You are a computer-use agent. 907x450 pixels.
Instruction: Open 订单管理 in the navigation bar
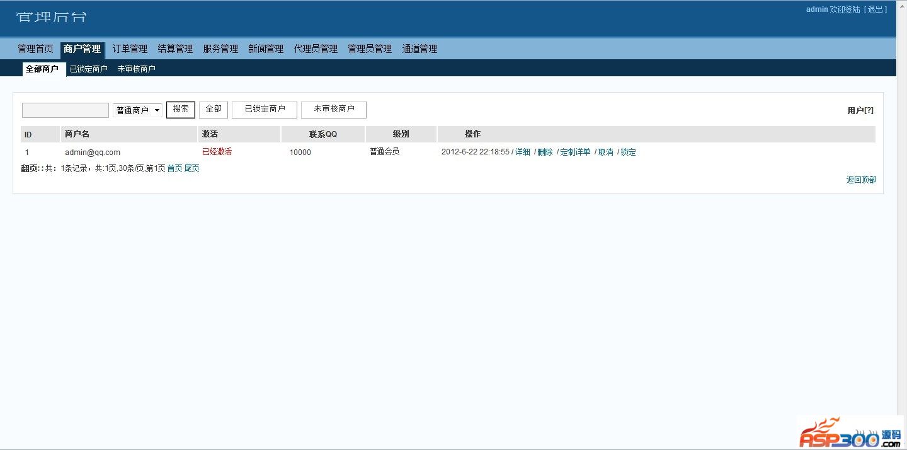point(130,49)
